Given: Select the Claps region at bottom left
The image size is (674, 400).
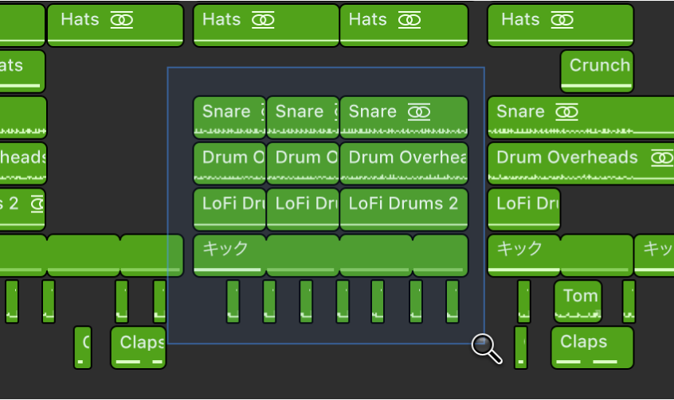Looking at the screenshot, I should coord(139,345).
